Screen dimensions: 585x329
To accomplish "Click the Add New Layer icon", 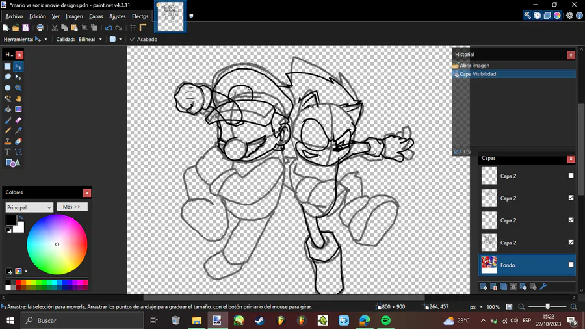I will pos(484,287).
